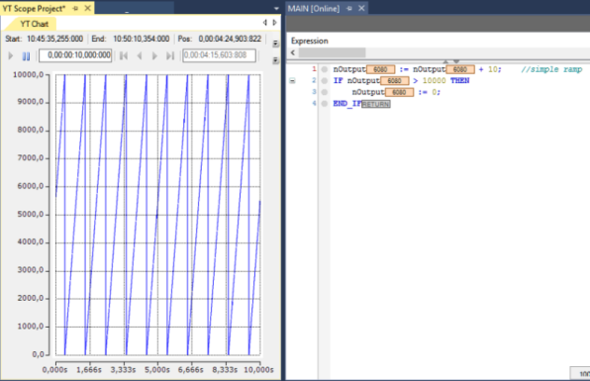The image size is (590, 381).
Task: Click the 5,000s x-axis label
Action: (x=157, y=370)
